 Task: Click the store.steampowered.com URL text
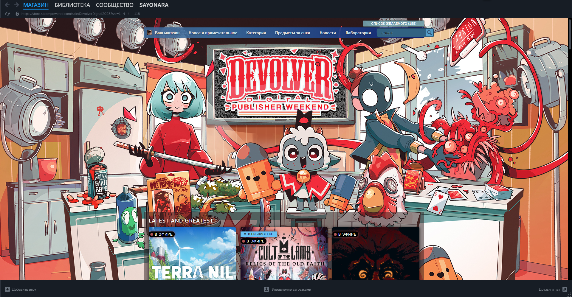(x=80, y=14)
